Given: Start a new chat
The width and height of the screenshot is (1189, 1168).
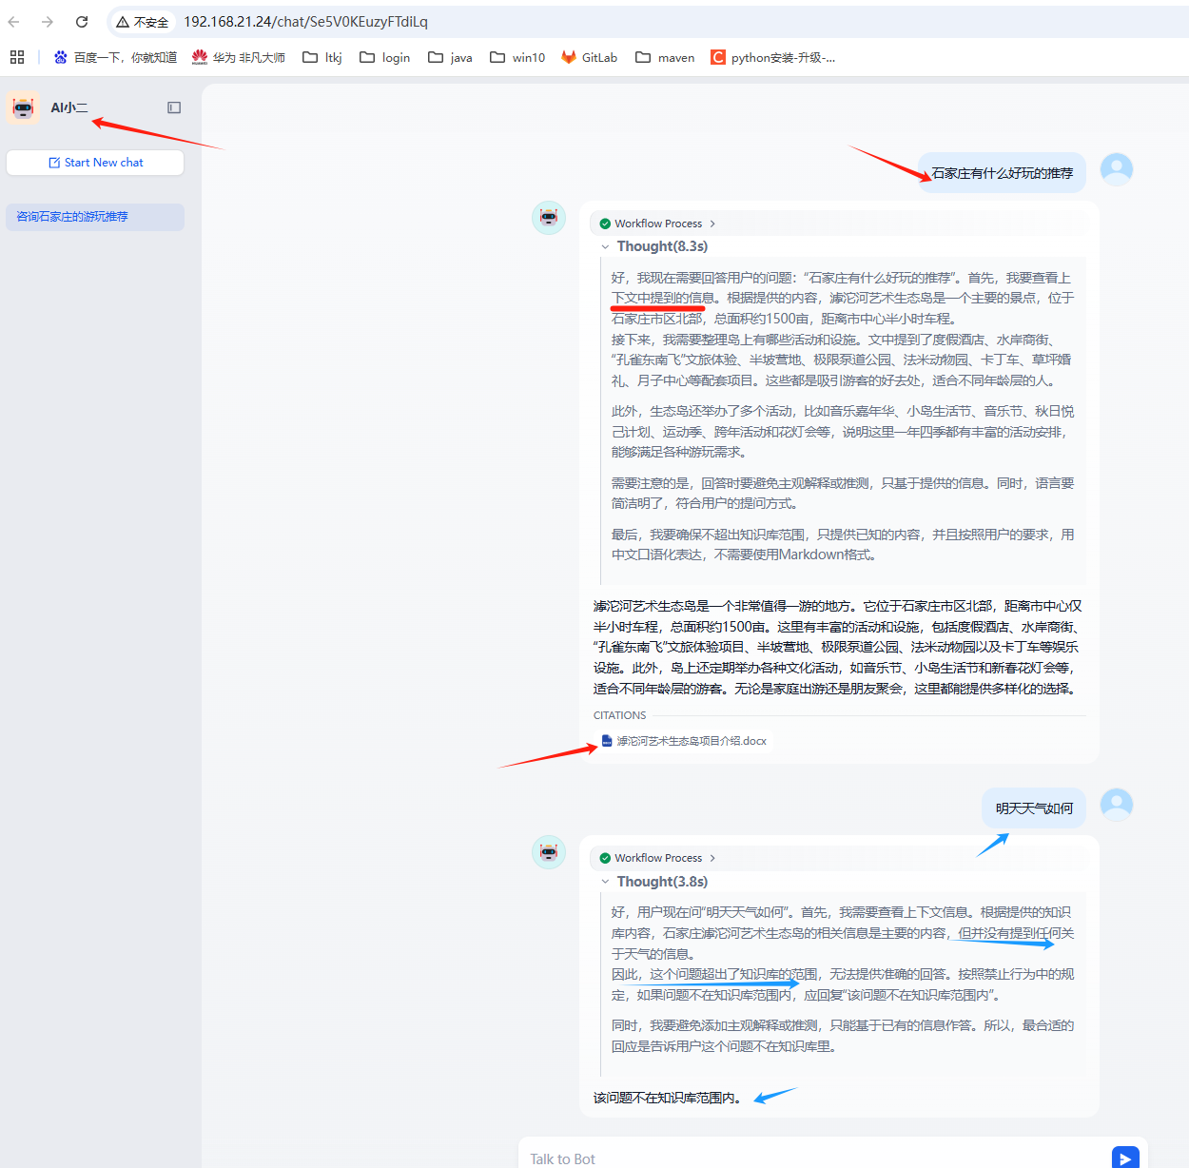Looking at the screenshot, I should click(x=95, y=163).
